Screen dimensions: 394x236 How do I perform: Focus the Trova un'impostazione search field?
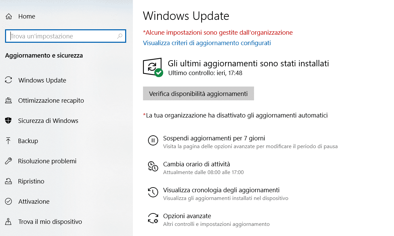click(x=65, y=36)
